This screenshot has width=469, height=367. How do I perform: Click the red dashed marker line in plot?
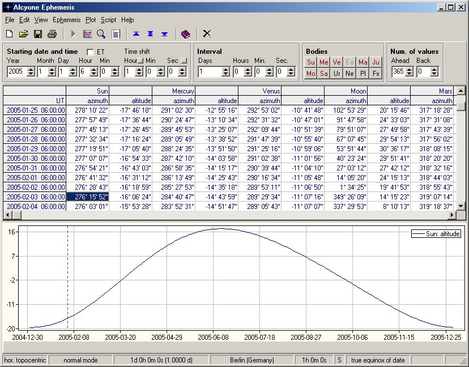point(67,278)
